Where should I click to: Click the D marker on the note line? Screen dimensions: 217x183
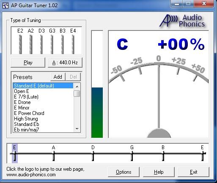pos(93,153)
